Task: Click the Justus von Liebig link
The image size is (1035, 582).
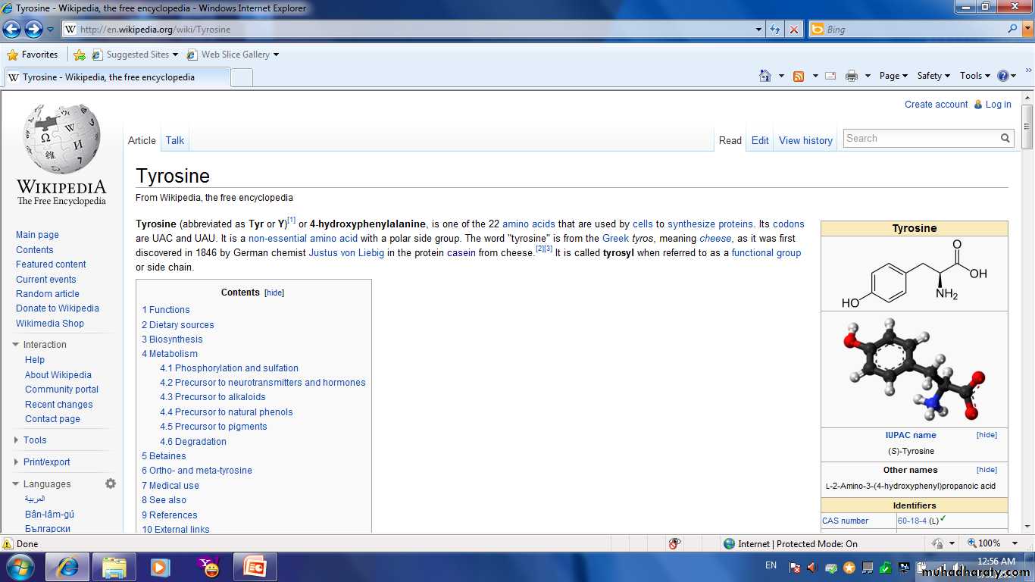Action: tap(346, 252)
